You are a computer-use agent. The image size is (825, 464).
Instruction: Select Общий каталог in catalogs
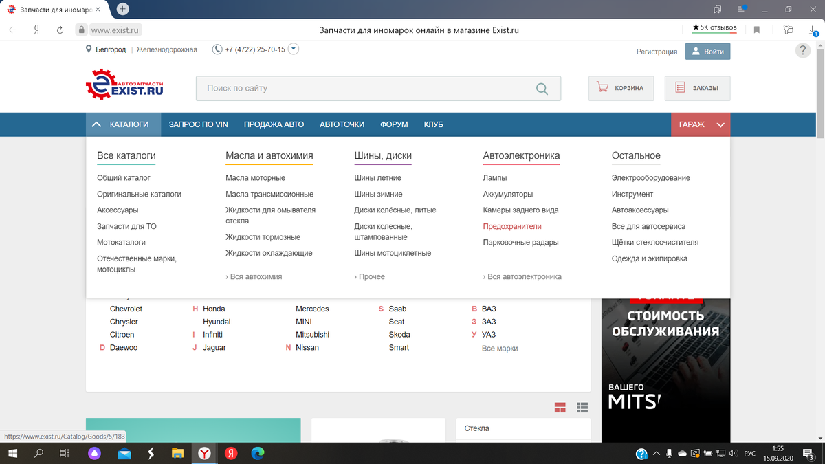(x=124, y=178)
